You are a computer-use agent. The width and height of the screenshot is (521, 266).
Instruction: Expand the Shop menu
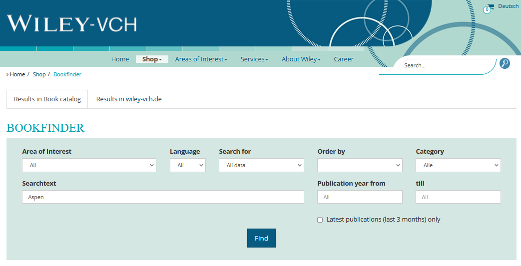pos(152,59)
